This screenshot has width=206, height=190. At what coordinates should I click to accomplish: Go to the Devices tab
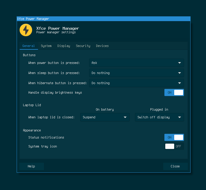pos(102,46)
